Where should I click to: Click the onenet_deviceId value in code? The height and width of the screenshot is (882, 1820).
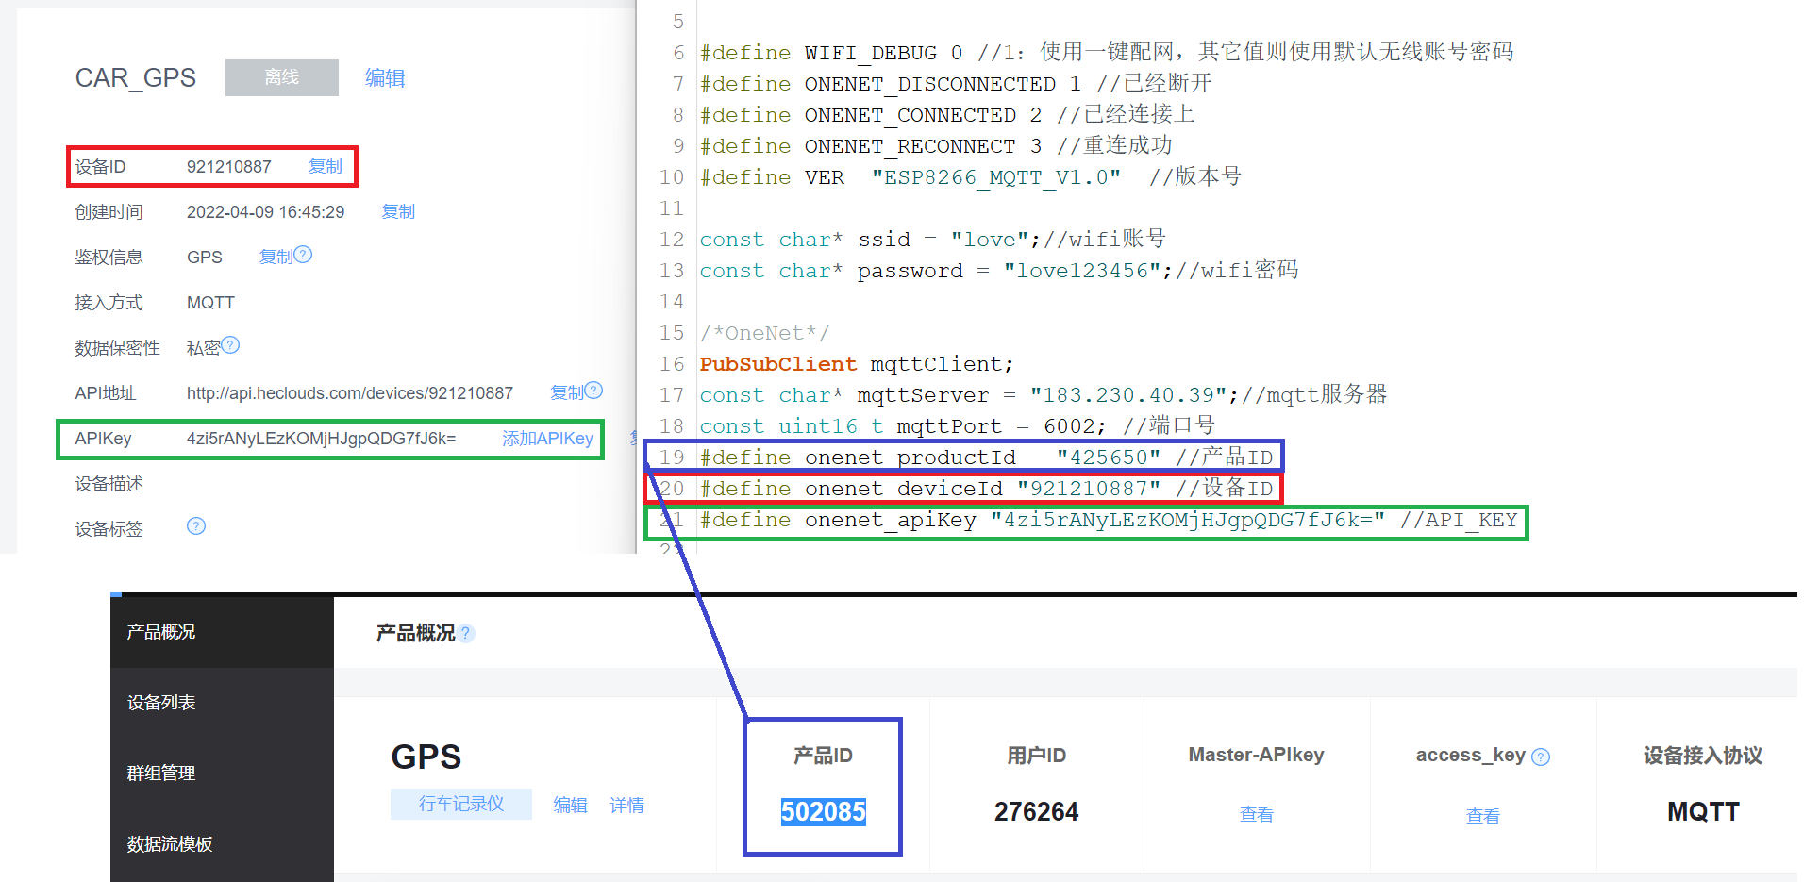pos(1089,489)
